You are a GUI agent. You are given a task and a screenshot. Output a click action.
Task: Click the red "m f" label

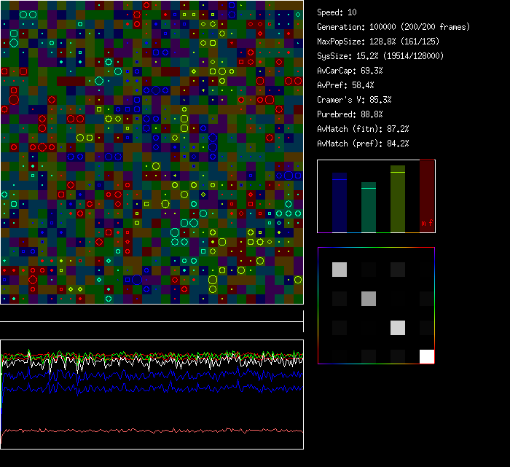[426, 224]
